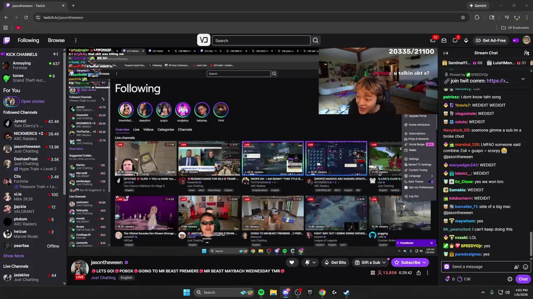Image resolution: width=533 pixels, height=299 pixels.
Task: Open the Gemini button in Chrome
Action: 477,6
